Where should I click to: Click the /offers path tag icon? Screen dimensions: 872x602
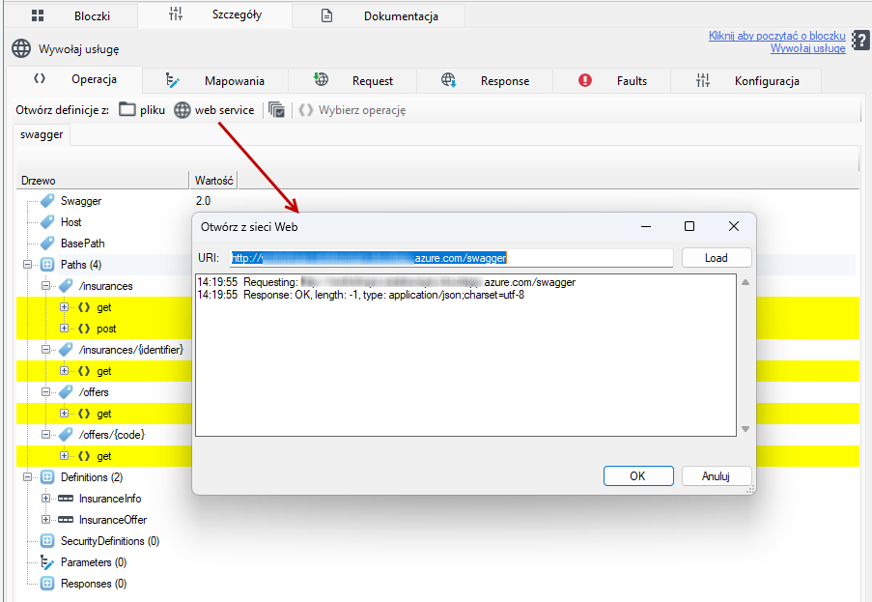tap(66, 391)
